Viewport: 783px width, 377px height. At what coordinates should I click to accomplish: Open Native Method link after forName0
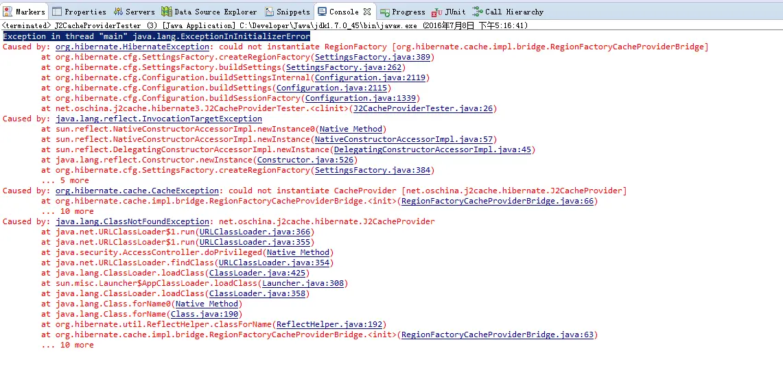coord(207,304)
